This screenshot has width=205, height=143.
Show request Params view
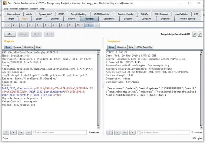(17, 47)
